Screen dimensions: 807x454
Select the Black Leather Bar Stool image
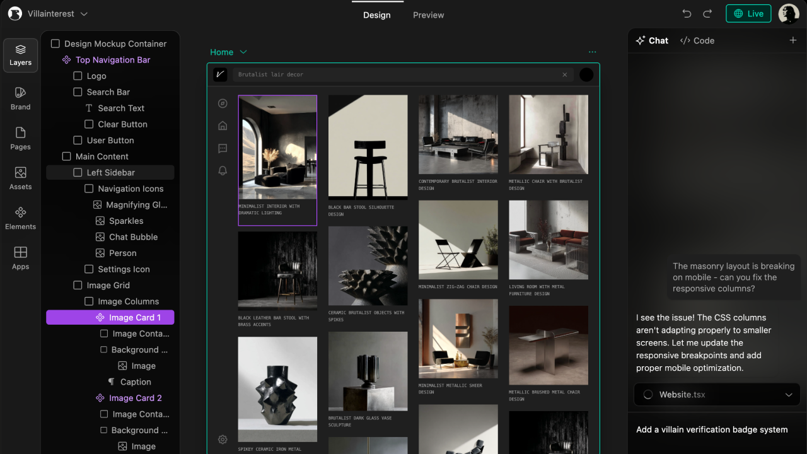(277, 271)
